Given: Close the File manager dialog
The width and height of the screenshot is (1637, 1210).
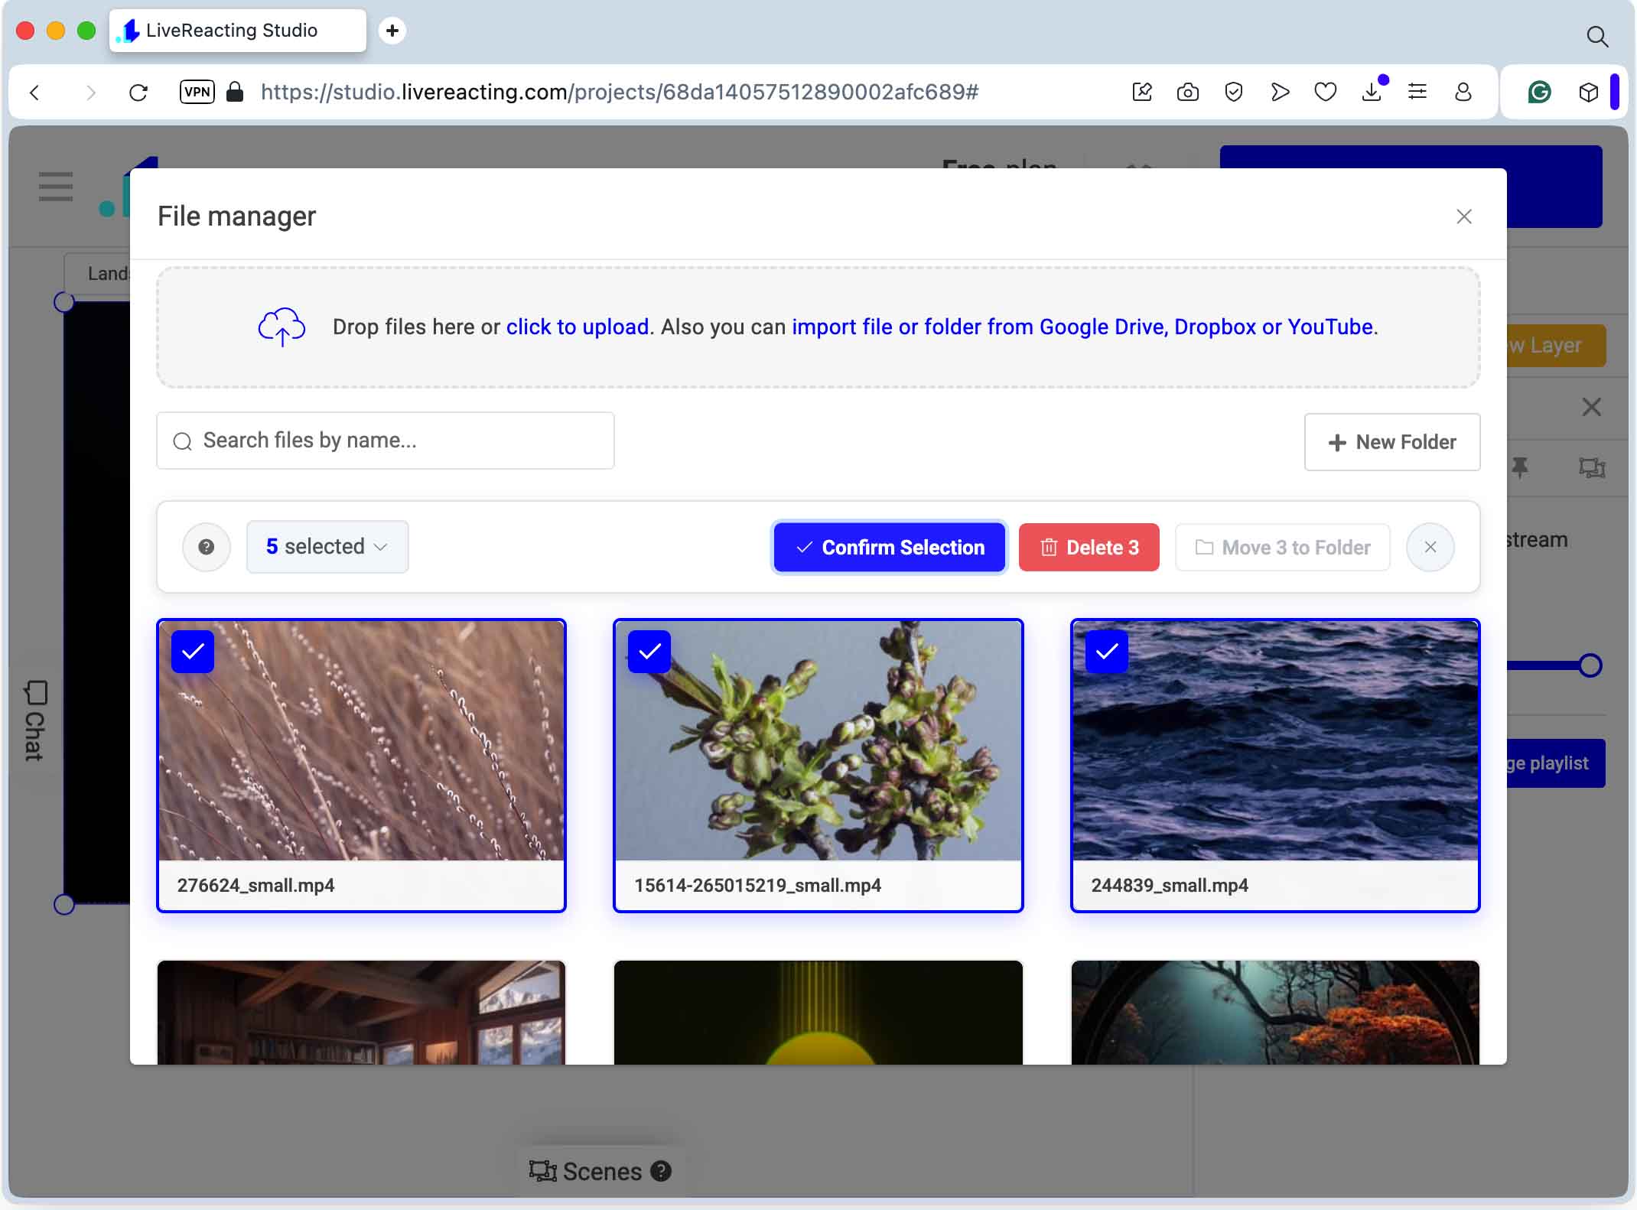Looking at the screenshot, I should 1463,216.
